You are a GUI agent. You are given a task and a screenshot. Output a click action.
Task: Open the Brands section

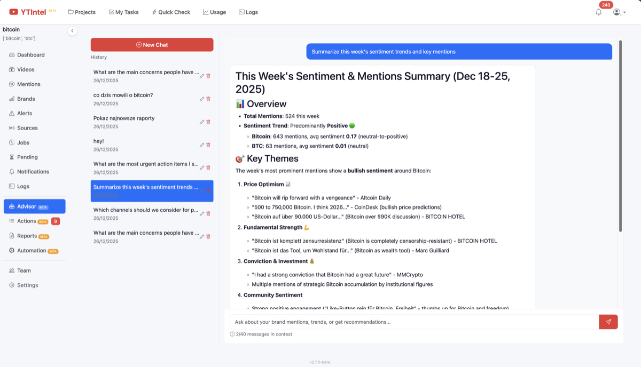[x=26, y=99]
